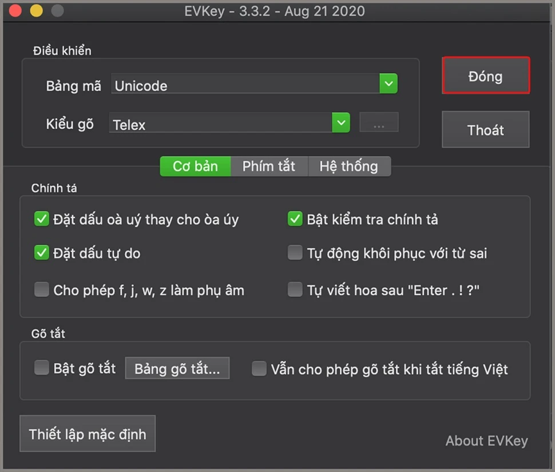
Task: Disable the 'Đặt dấu tự do' option
Action: click(x=41, y=252)
